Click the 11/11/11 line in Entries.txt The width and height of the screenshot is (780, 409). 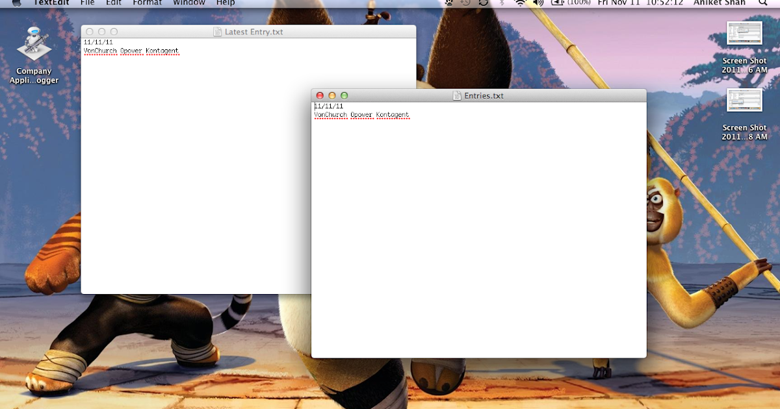pos(329,106)
